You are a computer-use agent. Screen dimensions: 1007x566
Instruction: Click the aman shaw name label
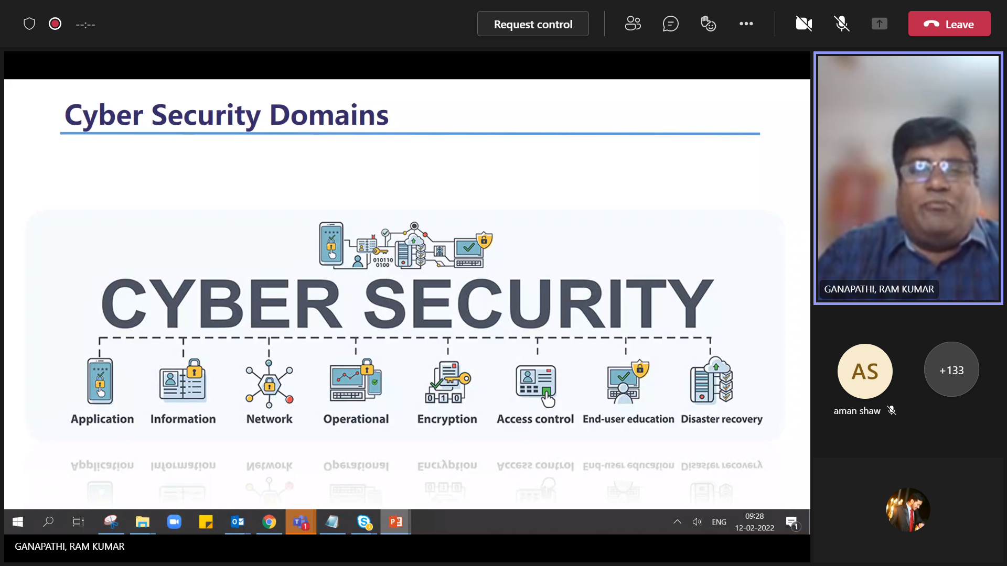857,411
